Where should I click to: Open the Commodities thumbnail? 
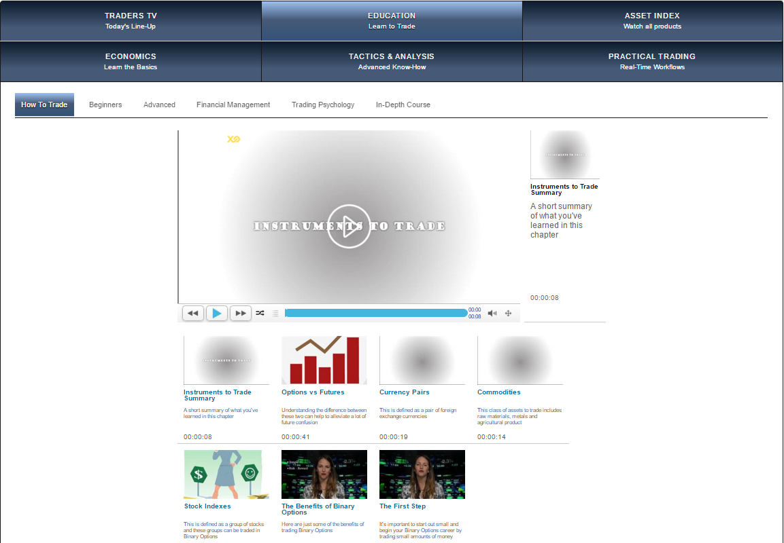tap(520, 360)
